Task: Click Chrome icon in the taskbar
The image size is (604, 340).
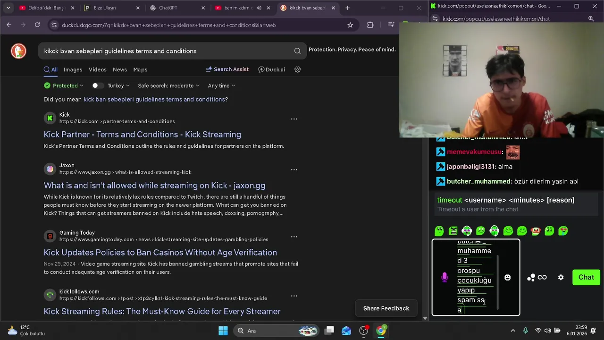Action: point(381,331)
